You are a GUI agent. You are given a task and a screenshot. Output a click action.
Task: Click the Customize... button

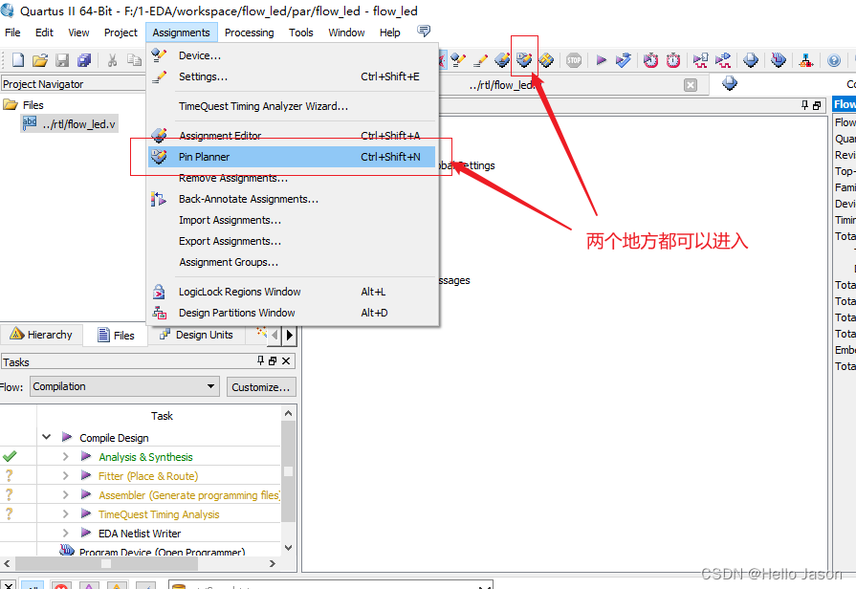[261, 387]
